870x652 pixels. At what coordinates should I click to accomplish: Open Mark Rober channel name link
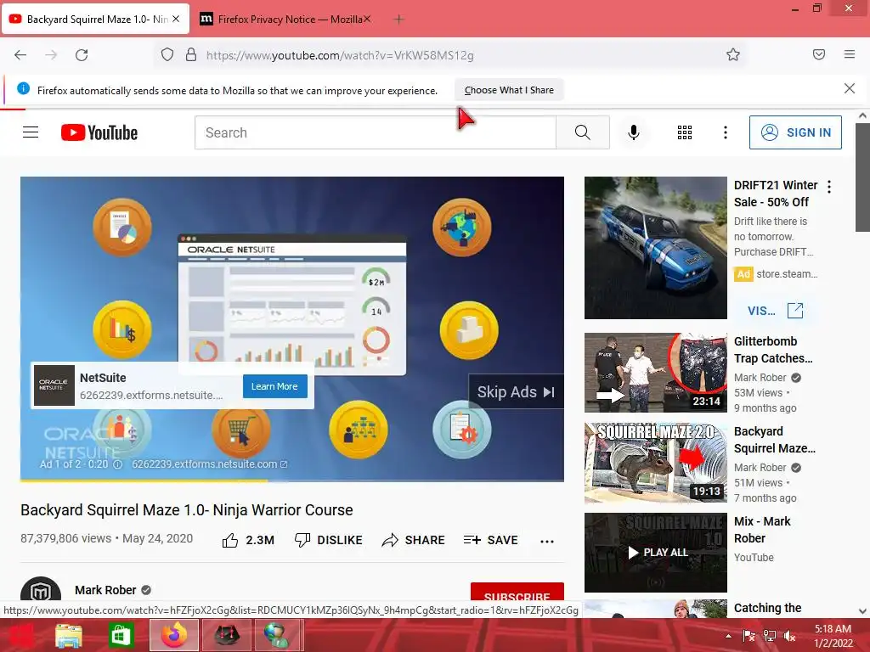click(105, 590)
